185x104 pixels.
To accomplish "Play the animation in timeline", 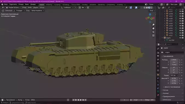I will coord(81,100).
